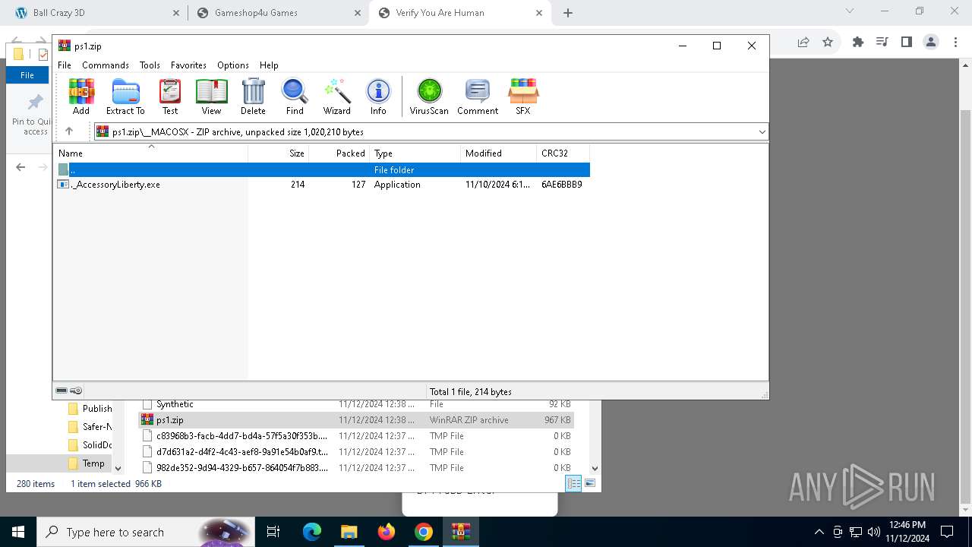
Task: Go up one folder level arrow
Action: 69,131
